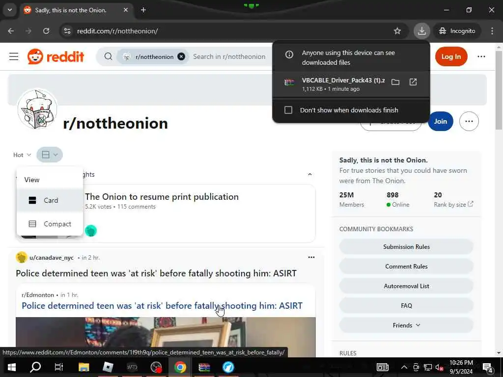
Task: Click the Incognito indicator button
Action: pos(457,31)
